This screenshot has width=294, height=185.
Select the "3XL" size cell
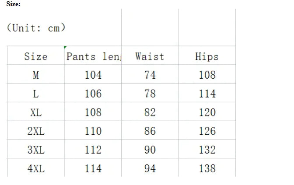coord(36,150)
